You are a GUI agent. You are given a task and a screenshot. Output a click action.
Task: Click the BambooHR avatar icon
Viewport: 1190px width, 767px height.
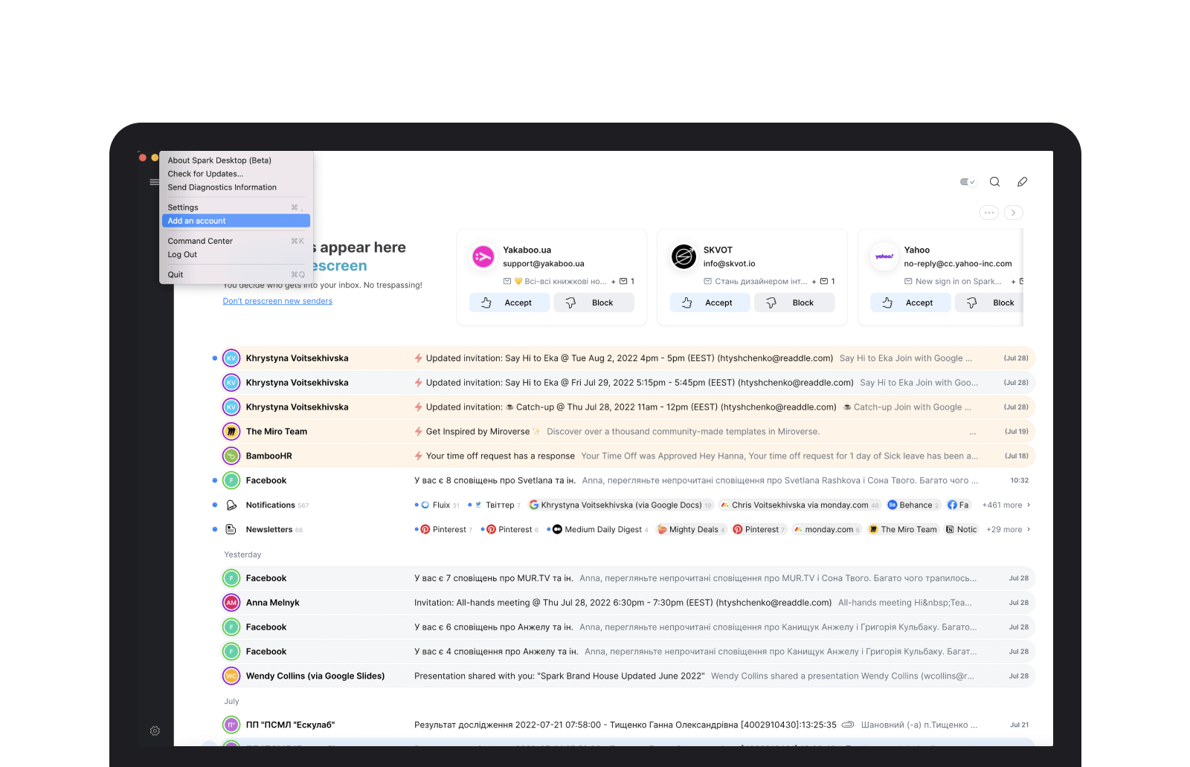coord(231,456)
